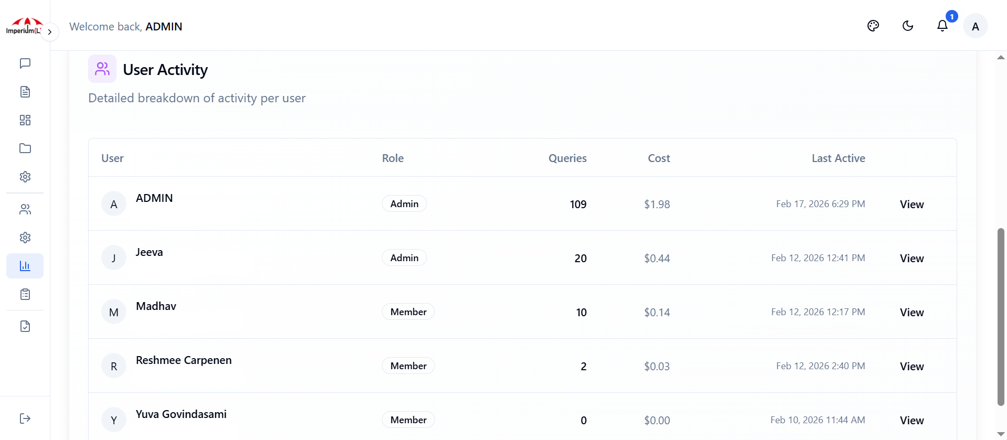Open the projects folder section
This screenshot has height=440, width=1007.
pos(25,148)
